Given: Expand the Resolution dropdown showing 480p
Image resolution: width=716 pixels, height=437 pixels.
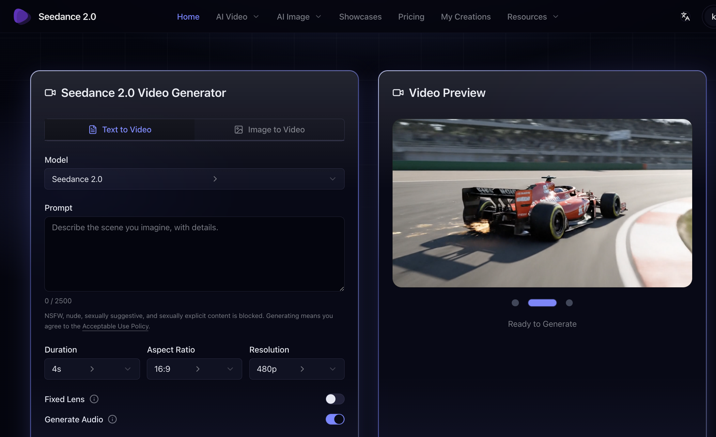Looking at the screenshot, I should pyautogui.click(x=296, y=369).
